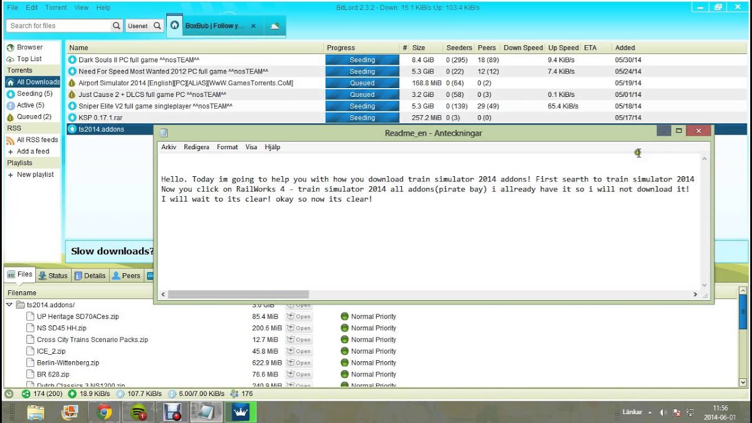This screenshot has width=752, height=423.
Task: Click Open for BR 628.zip
Action: 298,374
